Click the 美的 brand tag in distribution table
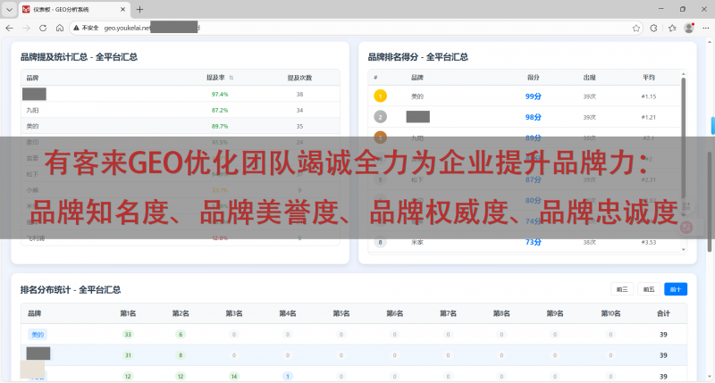The width and height of the screenshot is (715, 383). pos(38,335)
